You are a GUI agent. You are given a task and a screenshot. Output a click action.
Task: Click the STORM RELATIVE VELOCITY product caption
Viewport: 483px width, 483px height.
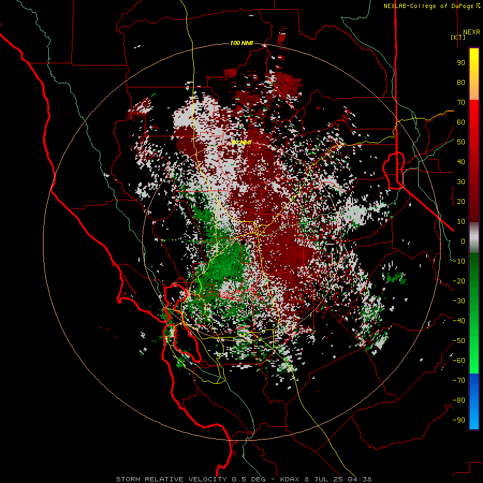(244, 479)
